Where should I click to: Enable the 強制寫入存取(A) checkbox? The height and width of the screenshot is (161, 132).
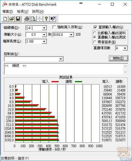[54, 27]
